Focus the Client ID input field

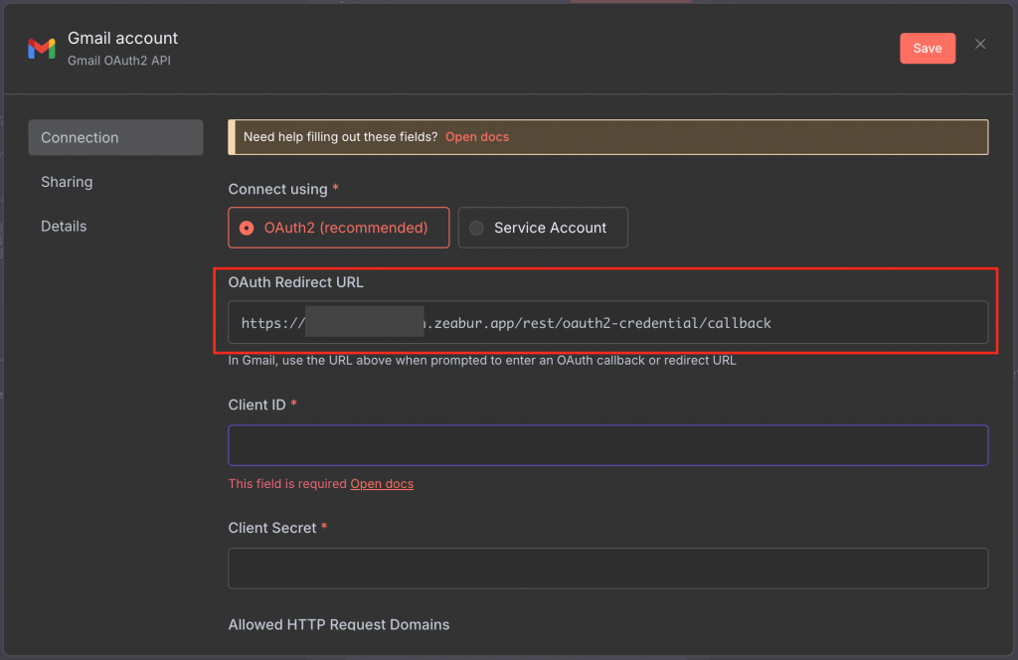click(607, 445)
